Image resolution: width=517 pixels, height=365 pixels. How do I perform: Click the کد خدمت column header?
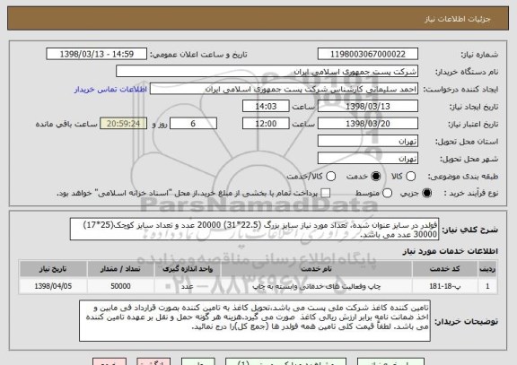pos(444,269)
